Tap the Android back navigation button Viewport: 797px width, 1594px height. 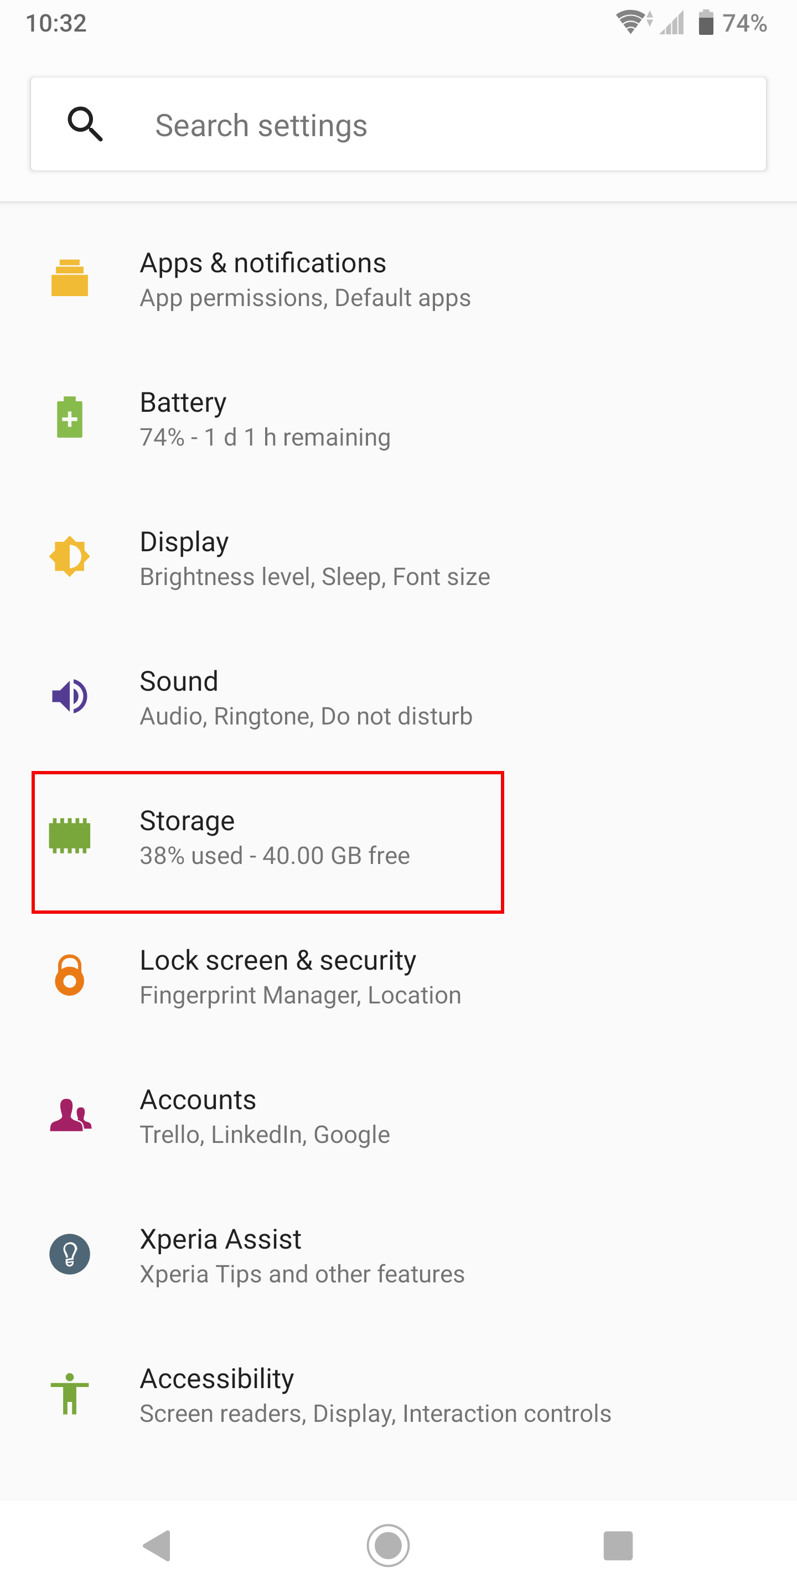[x=157, y=1546]
